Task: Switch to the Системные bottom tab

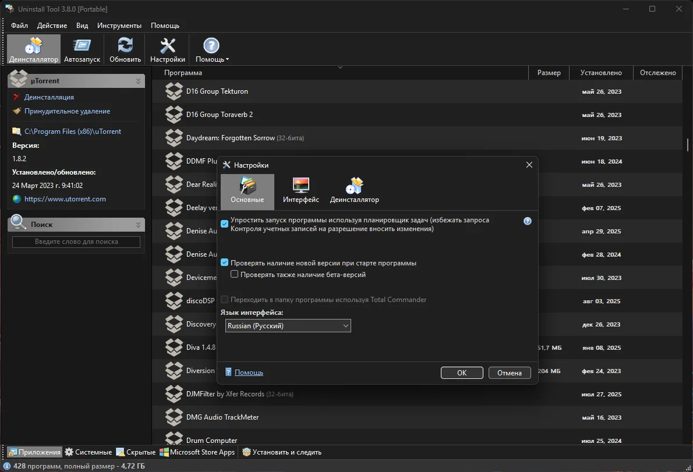Action: pyautogui.click(x=88, y=452)
